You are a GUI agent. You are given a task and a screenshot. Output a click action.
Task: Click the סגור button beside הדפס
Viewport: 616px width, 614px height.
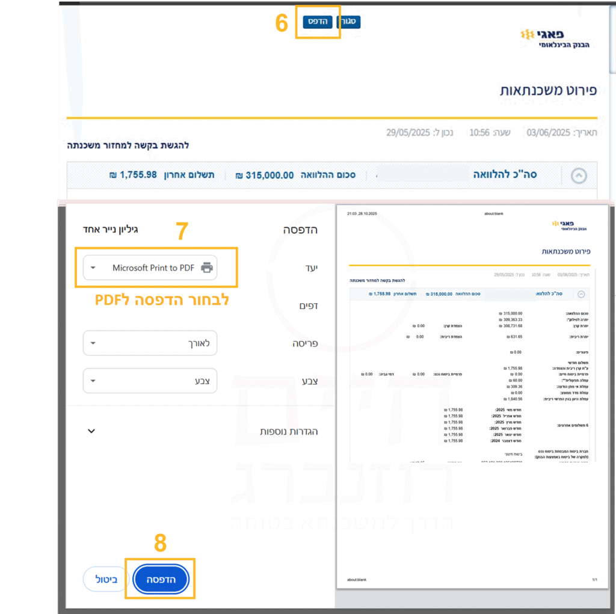tap(348, 22)
